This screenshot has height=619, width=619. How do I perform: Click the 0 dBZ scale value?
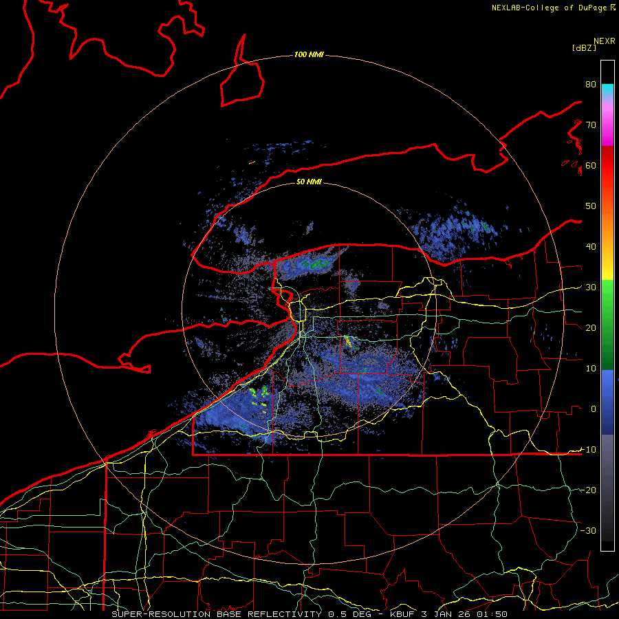pyautogui.click(x=594, y=409)
